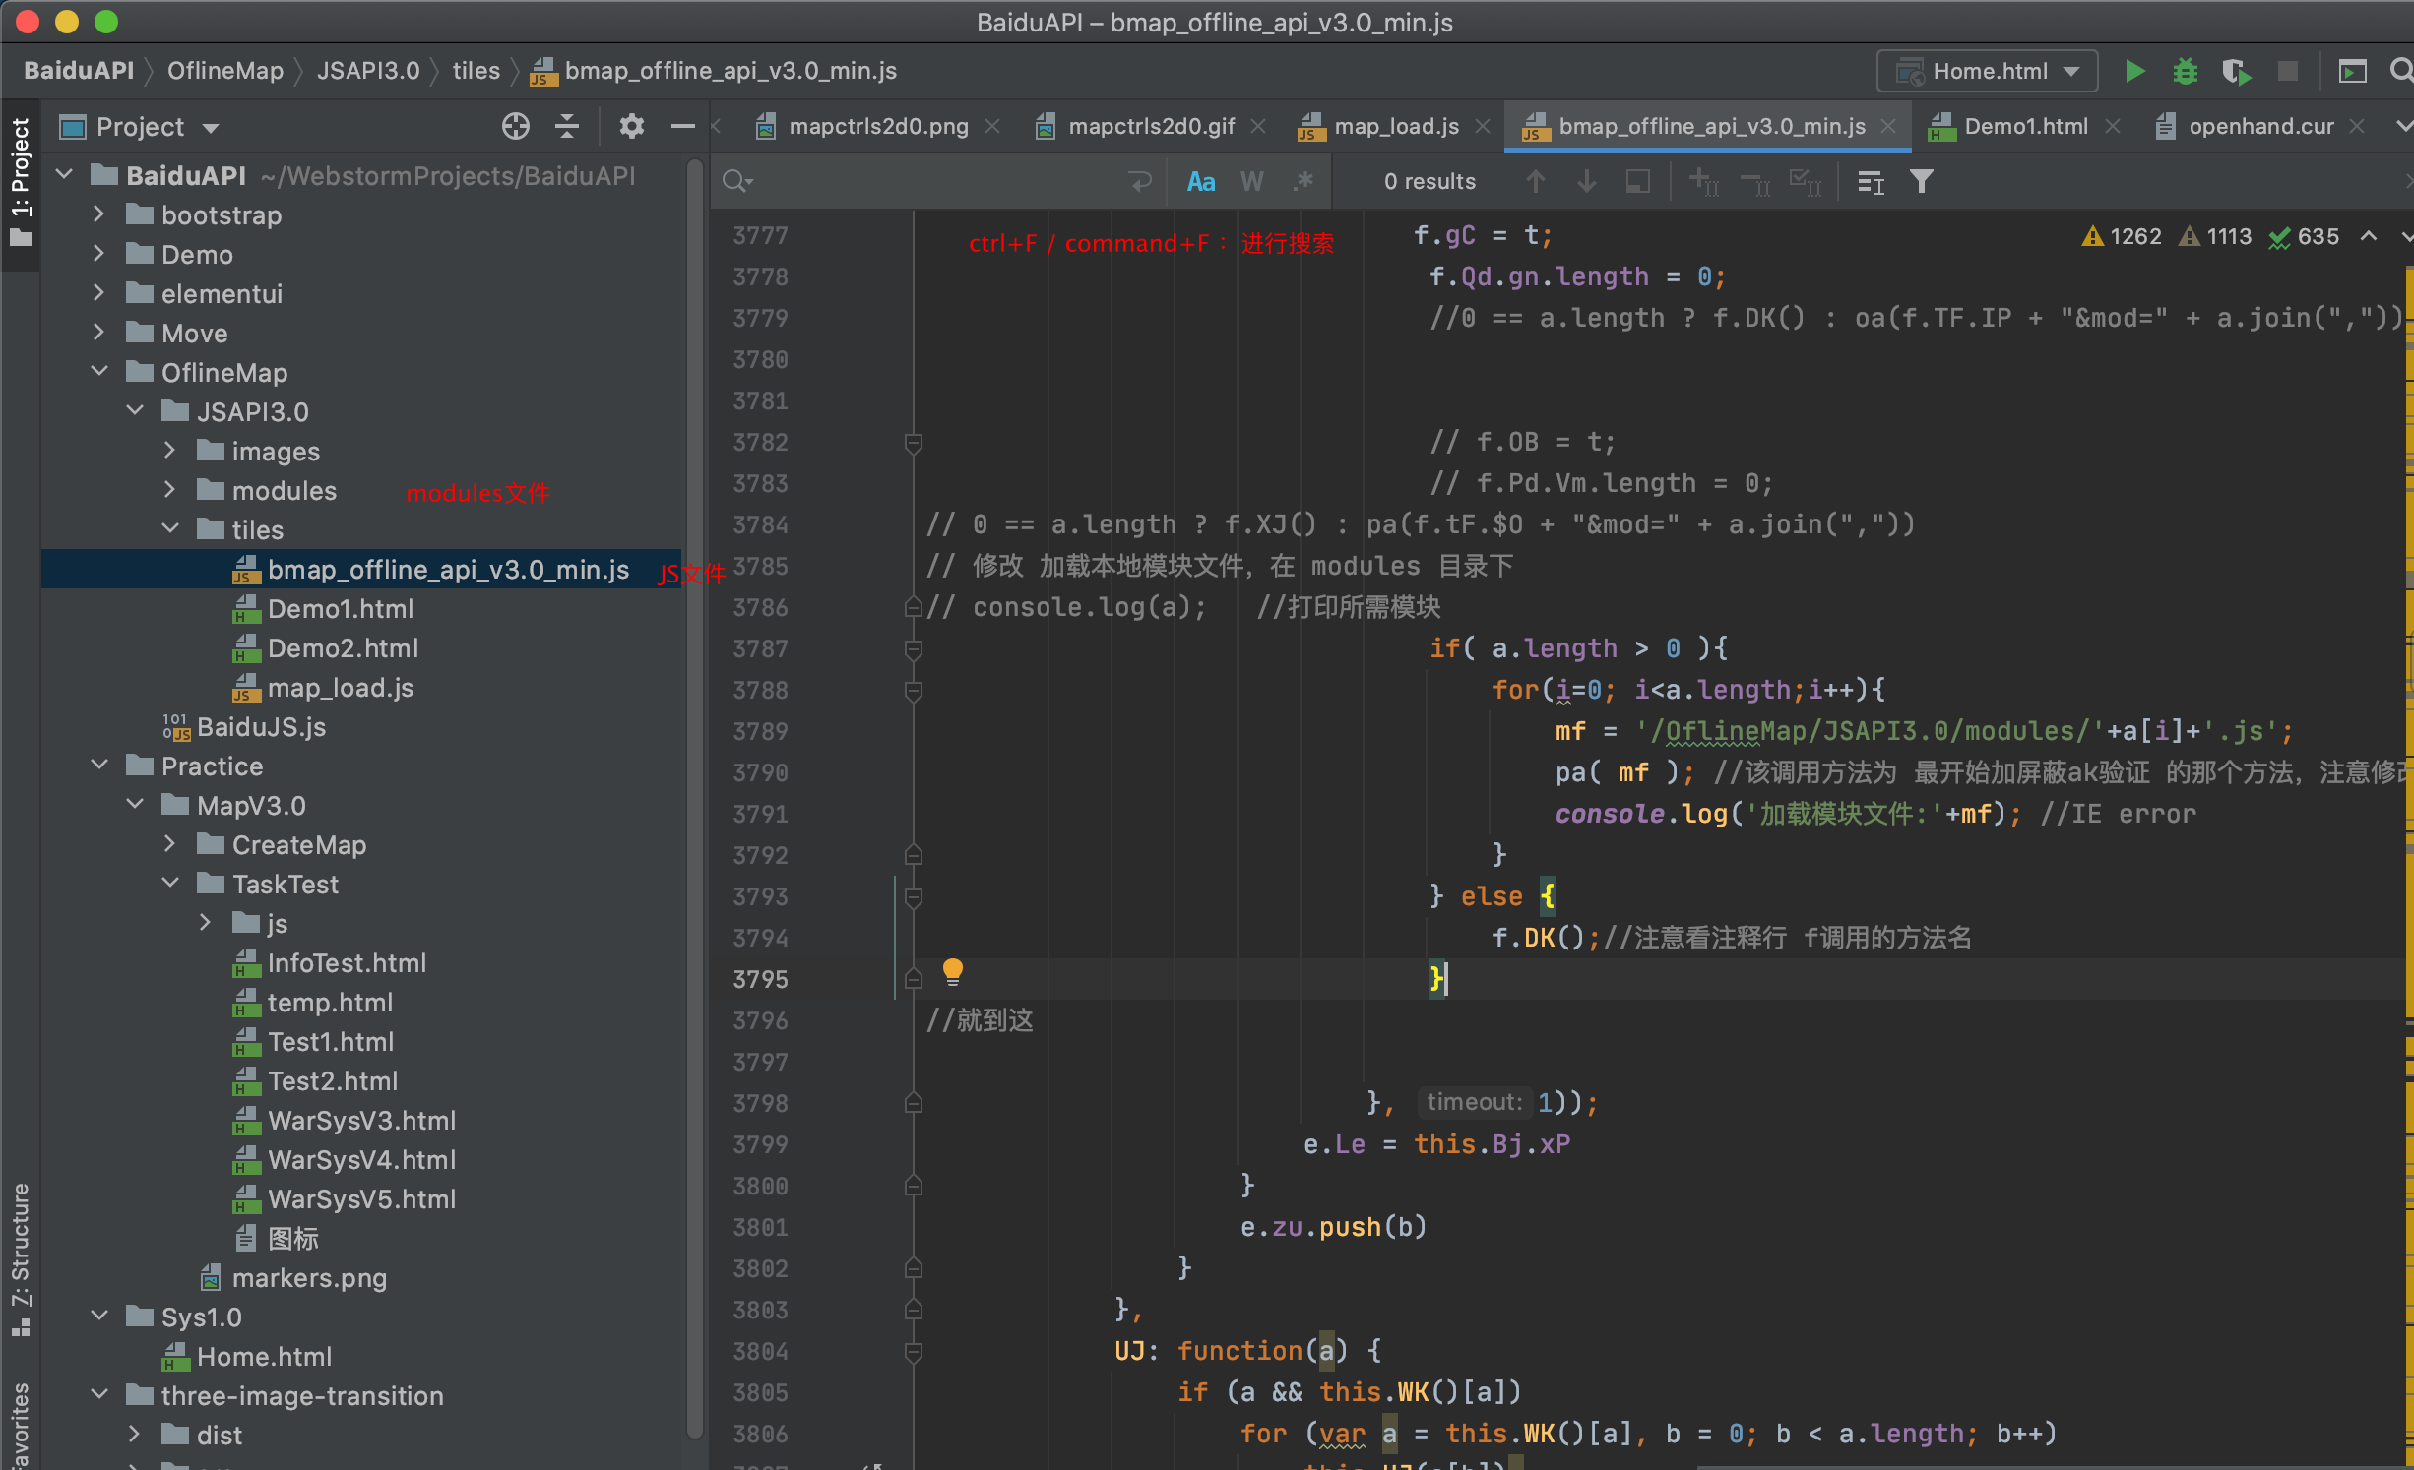Open search history dropdown magnifier
2414x1470 pixels.
[x=737, y=181]
